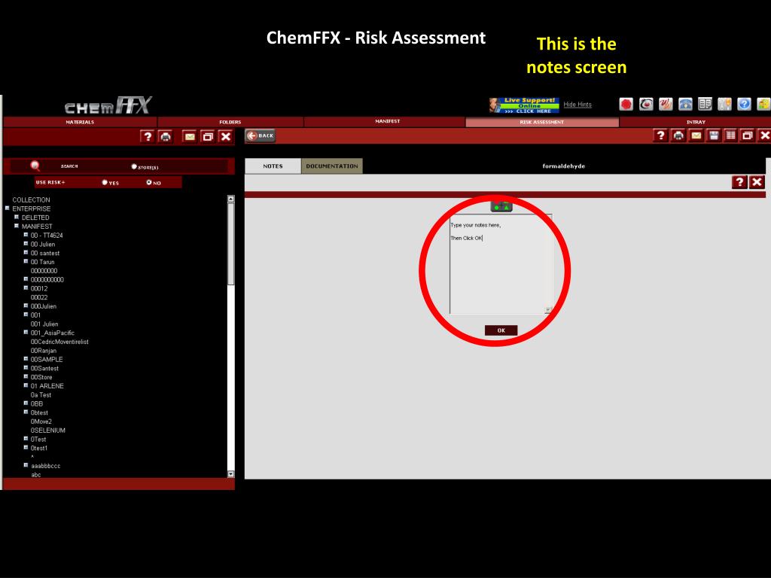Click the red scribble W icon
Viewport: 771px width, 578px height.
tap(666, 104)
